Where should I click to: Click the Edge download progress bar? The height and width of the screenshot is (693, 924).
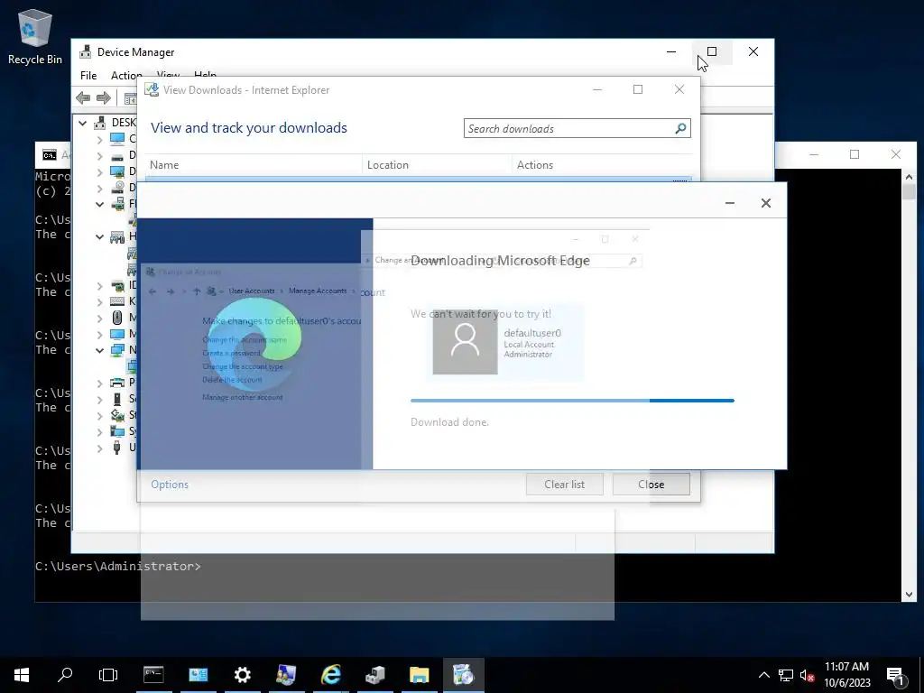pos(572,401)
